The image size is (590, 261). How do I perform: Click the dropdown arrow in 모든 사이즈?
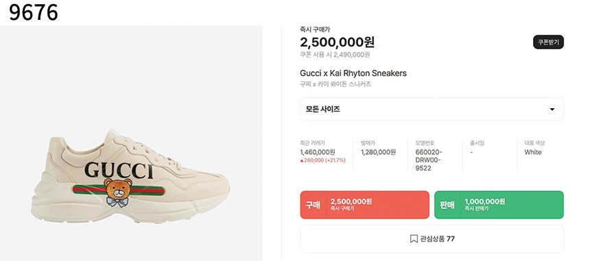552,110
